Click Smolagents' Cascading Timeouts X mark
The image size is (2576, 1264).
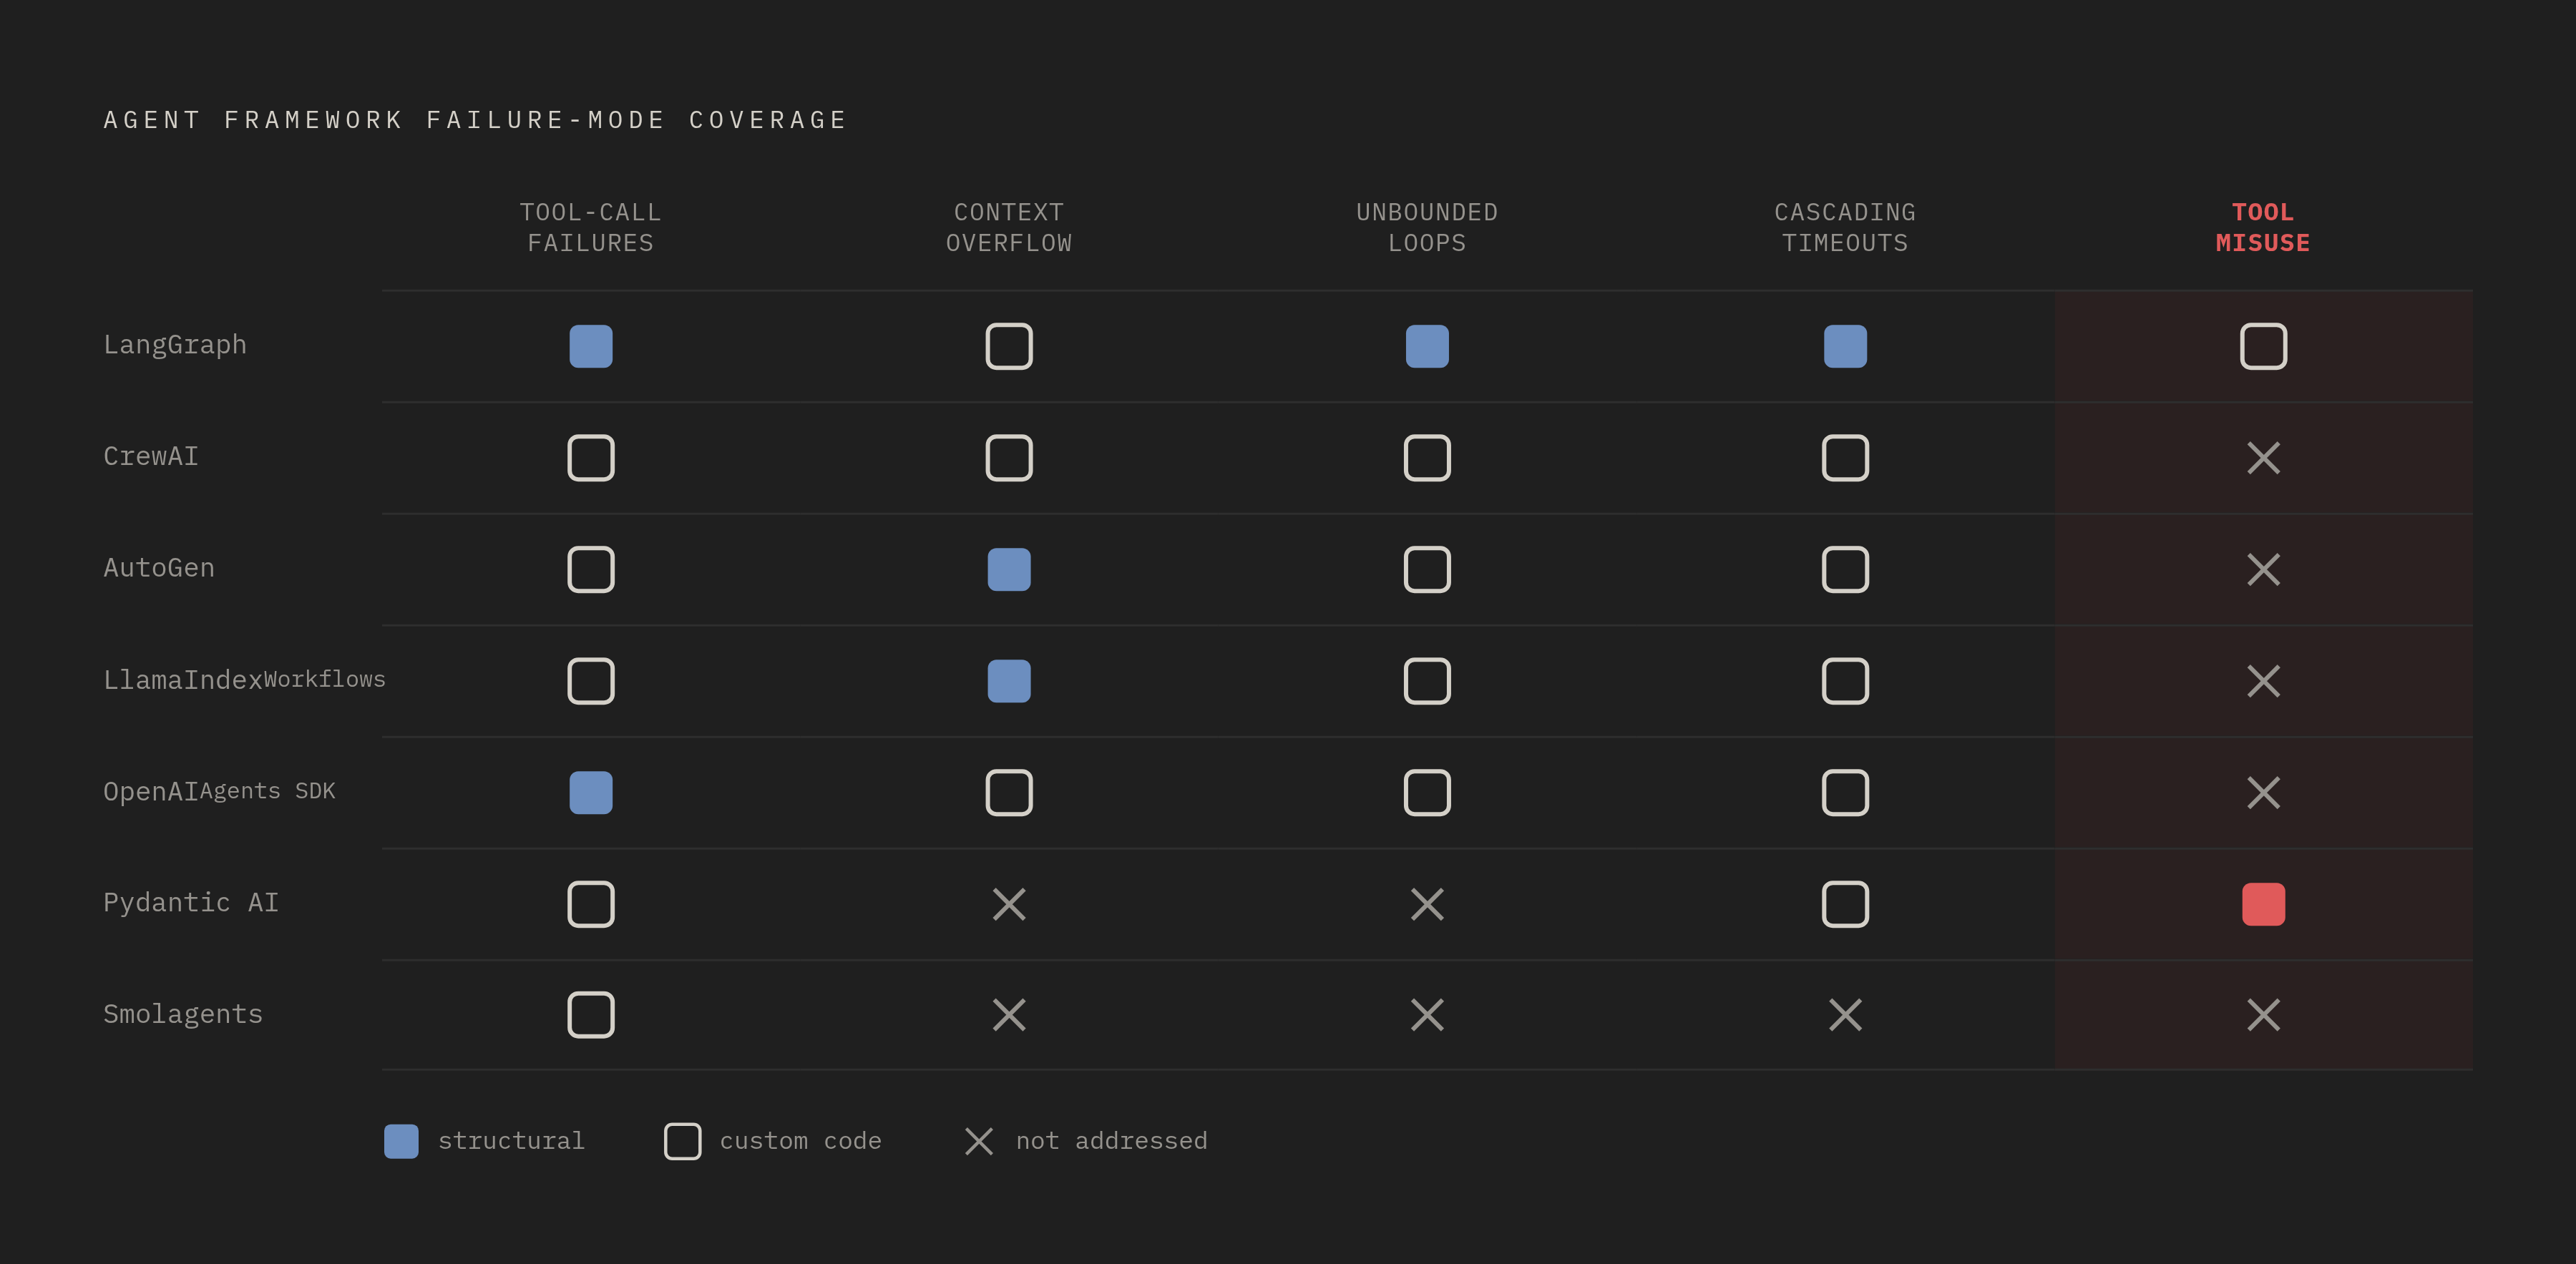point(1845,1015)
